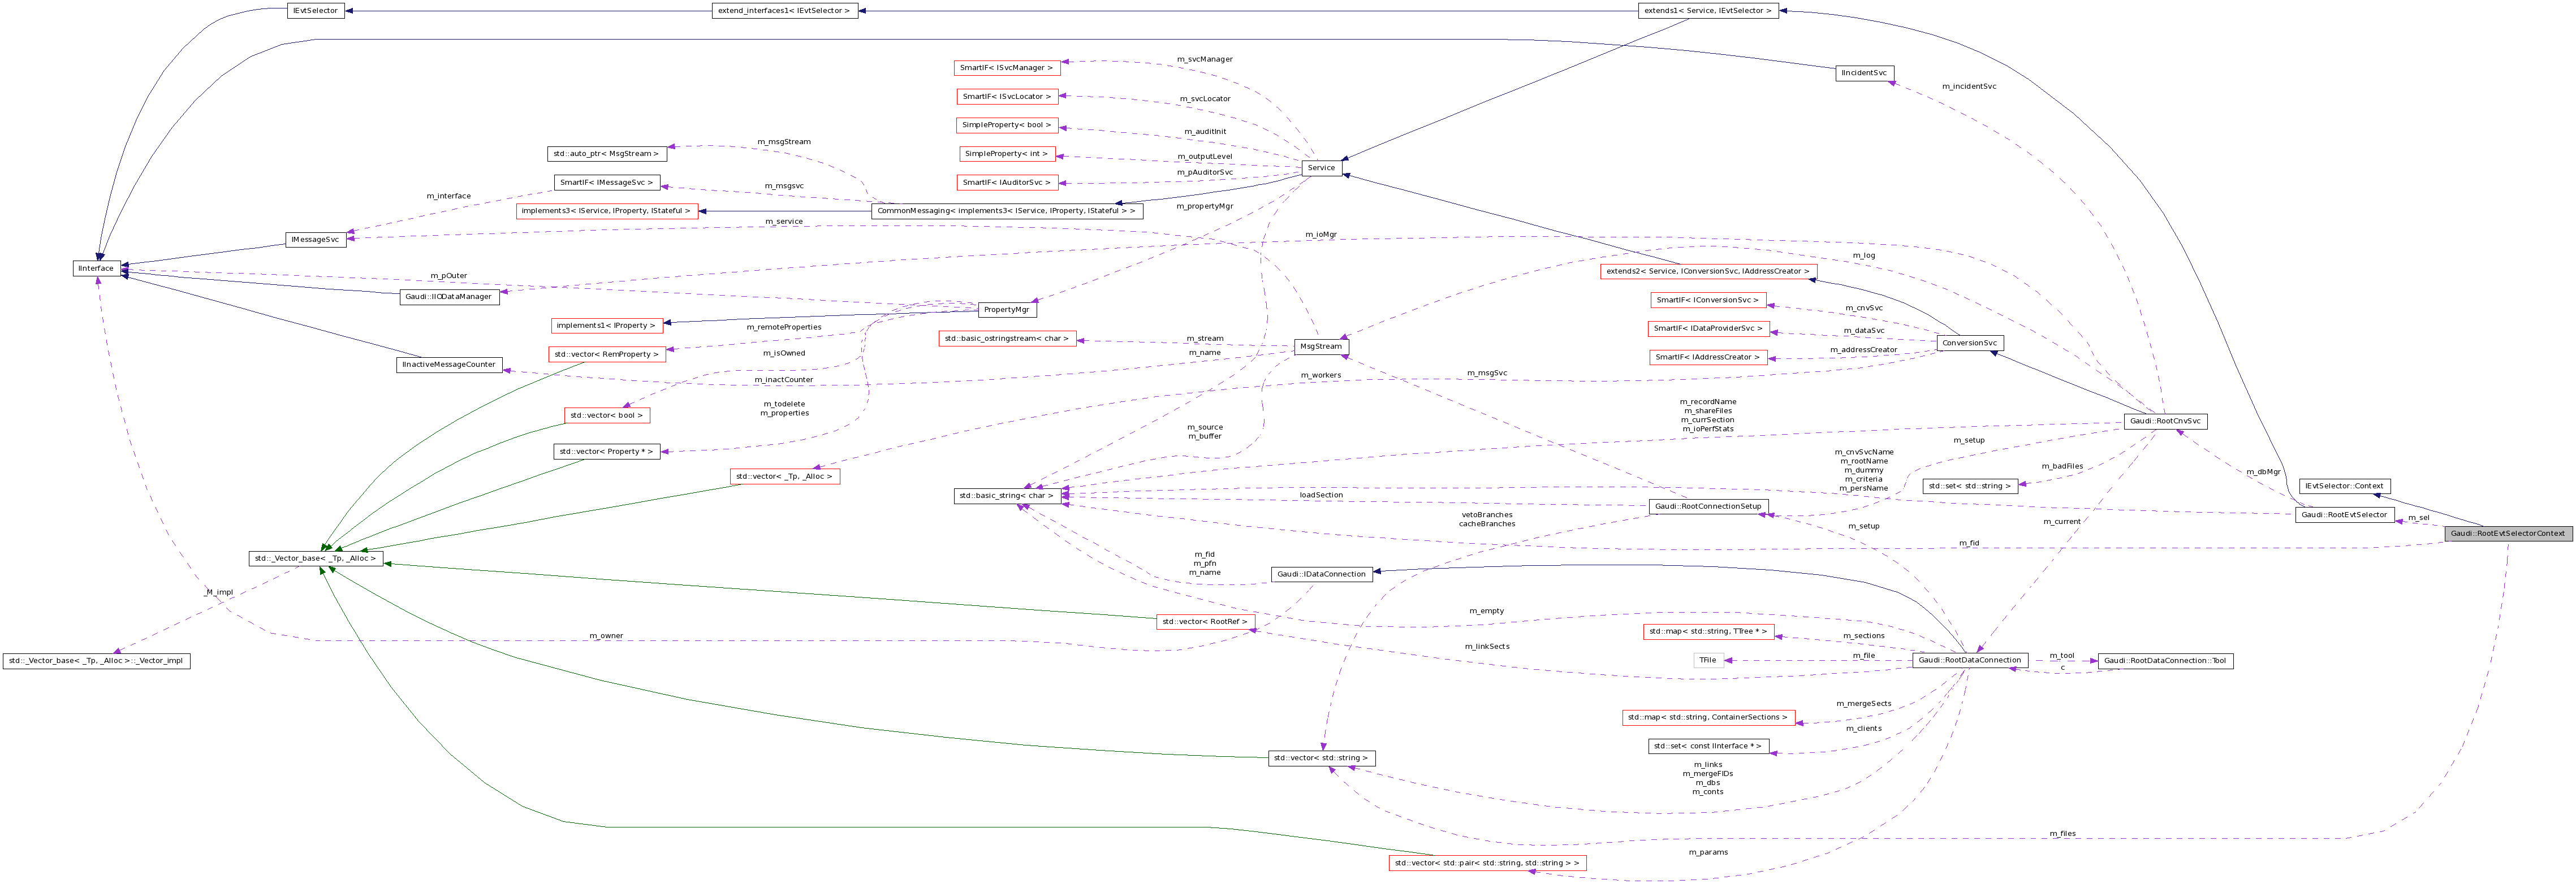Screen dimensions: 2576x884
Task: Click the std::vector< RootRef > node
Action: point(1203,621)
